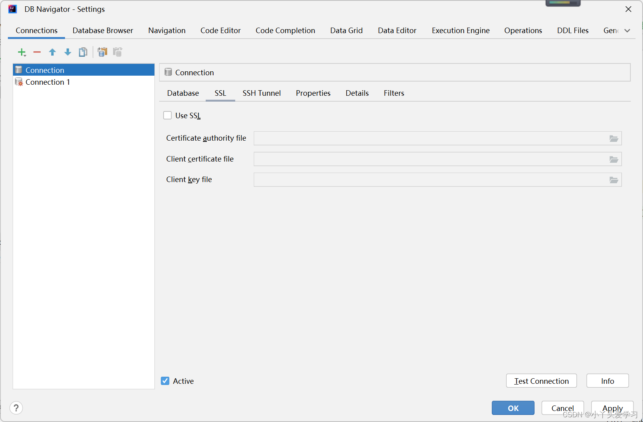Browse for Client certificate file
Screen dimensions: 643x422
pos(614,159)
